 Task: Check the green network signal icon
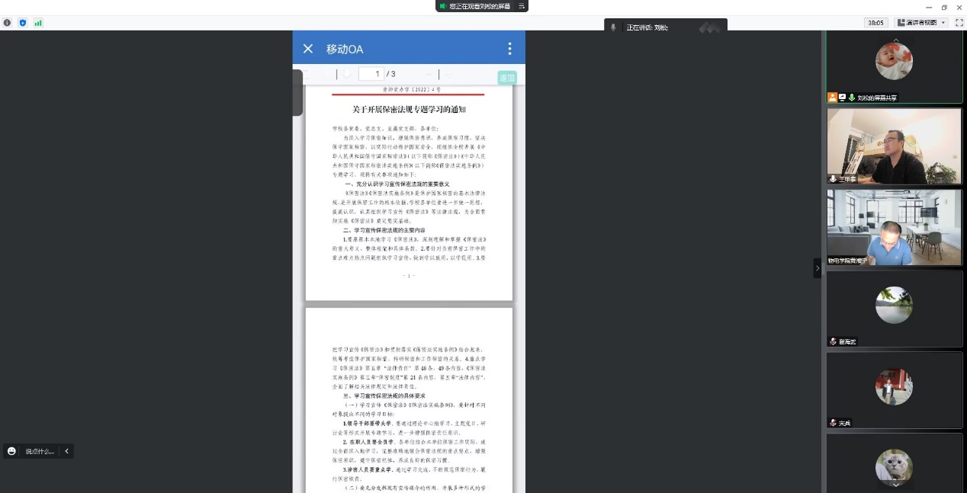(x=38, y=23)
